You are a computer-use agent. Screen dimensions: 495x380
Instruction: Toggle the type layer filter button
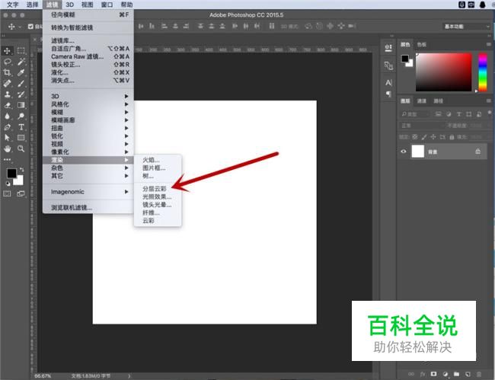459,114
